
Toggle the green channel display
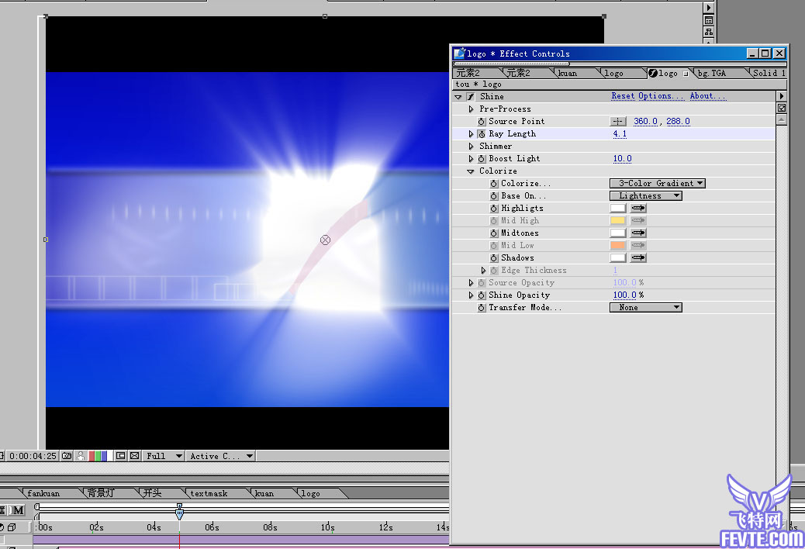[98, 456]
